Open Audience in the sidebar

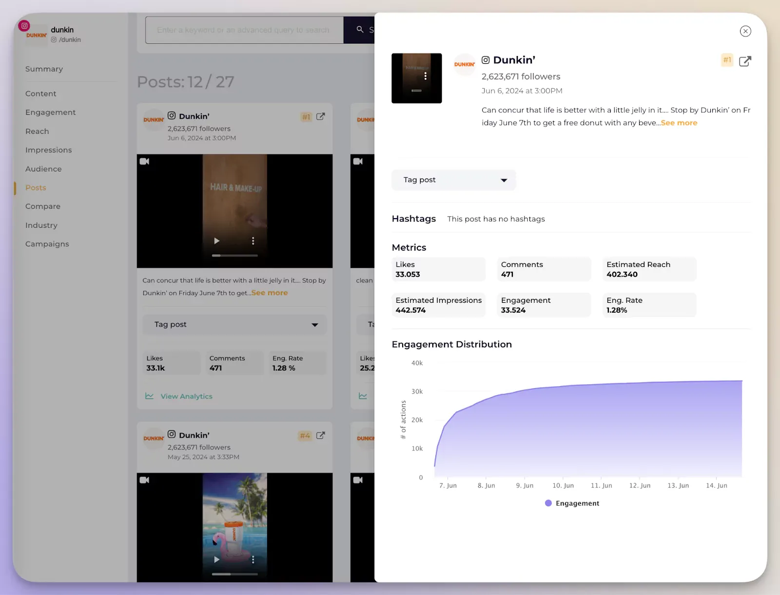click(x=43, y=169)
